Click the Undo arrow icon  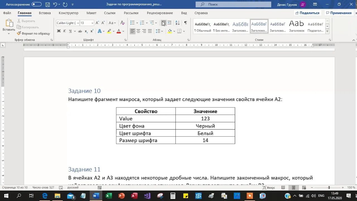(55, 4)
